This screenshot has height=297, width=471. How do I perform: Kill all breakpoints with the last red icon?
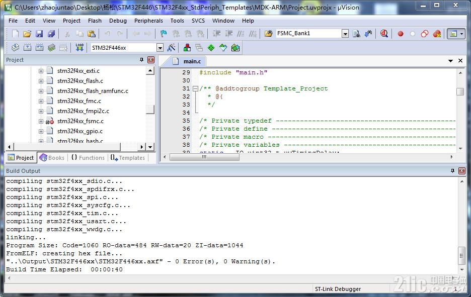437,34
